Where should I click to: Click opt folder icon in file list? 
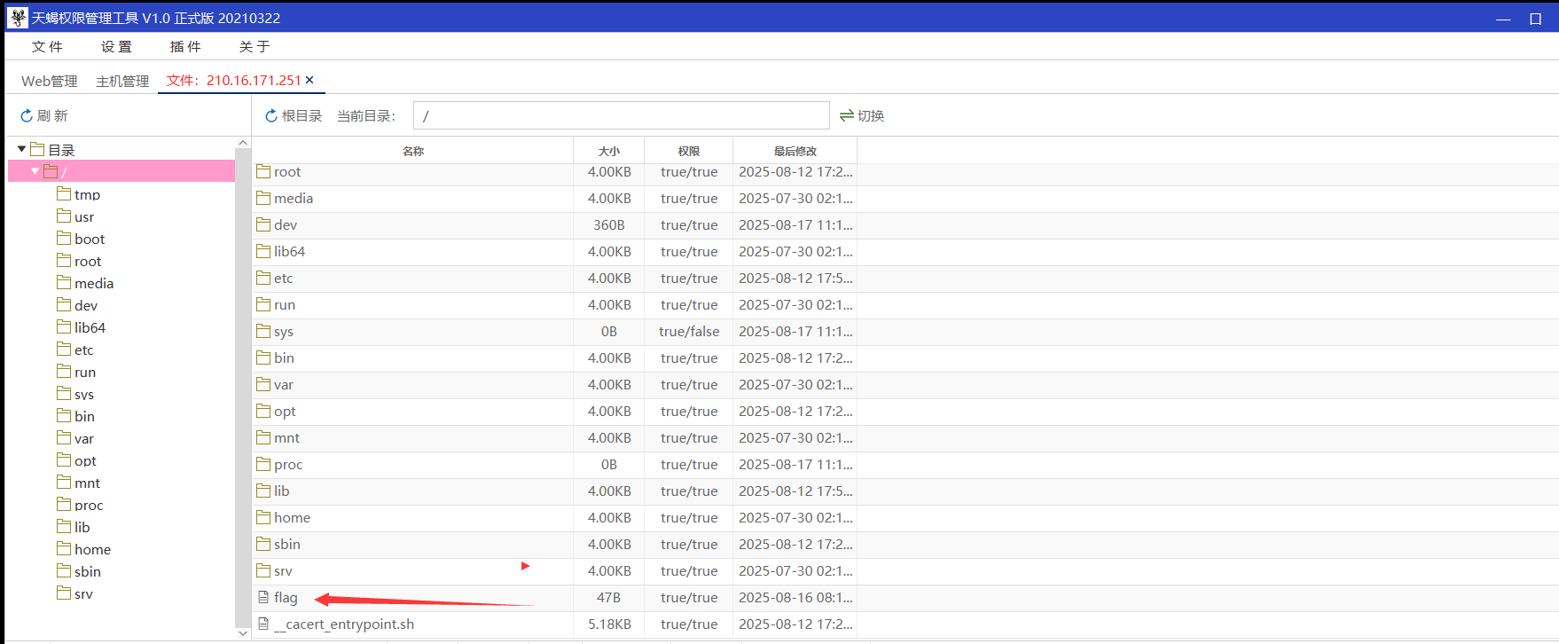263,411
